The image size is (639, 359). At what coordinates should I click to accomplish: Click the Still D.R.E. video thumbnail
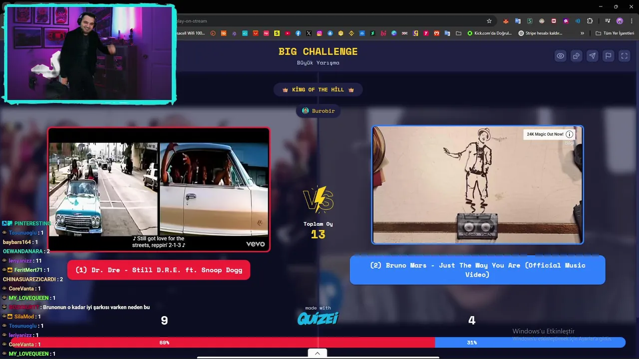(159, 189)
